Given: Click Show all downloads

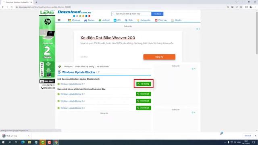Looking at the screenshot, I should (x=248, y=136).
